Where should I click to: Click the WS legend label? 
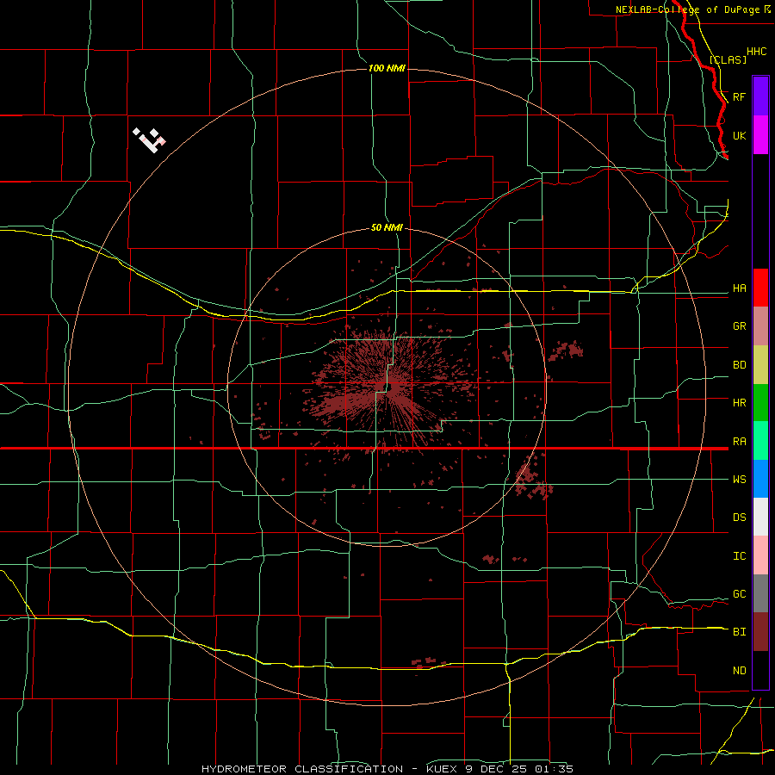739,480
